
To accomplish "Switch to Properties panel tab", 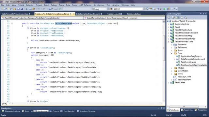I will (201, 110).
